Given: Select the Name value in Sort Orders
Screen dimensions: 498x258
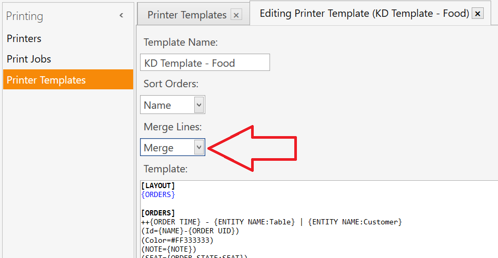Looking at the screenshot, I should (x=157, y=105).
